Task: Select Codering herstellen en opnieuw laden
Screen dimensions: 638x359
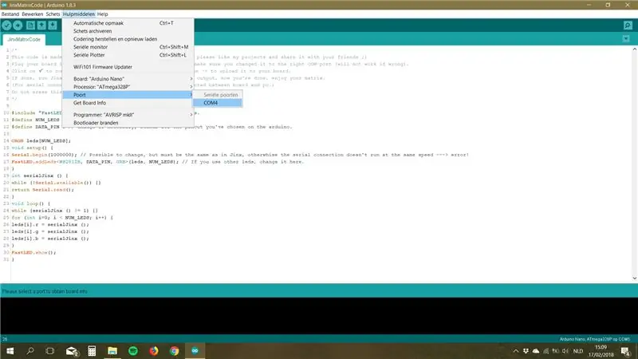Action: pos(128,39)
